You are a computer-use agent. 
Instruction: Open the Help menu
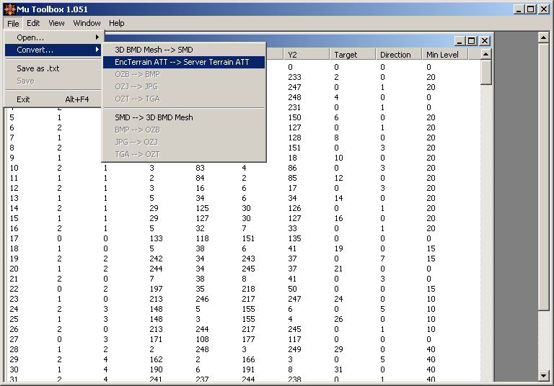pos(117,23)
